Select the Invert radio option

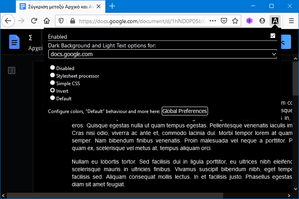coord(52,90)
